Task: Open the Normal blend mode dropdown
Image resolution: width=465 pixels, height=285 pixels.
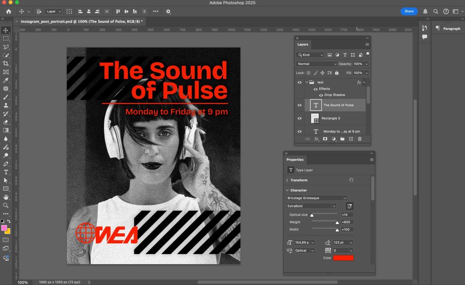Action: click(x=317, y=64)
